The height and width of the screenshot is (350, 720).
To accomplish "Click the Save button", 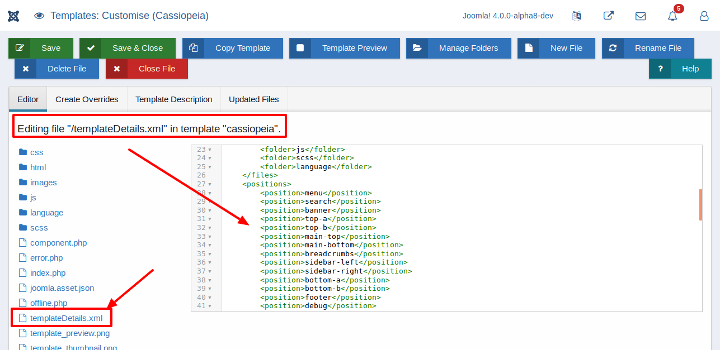I will coord(41,48).
